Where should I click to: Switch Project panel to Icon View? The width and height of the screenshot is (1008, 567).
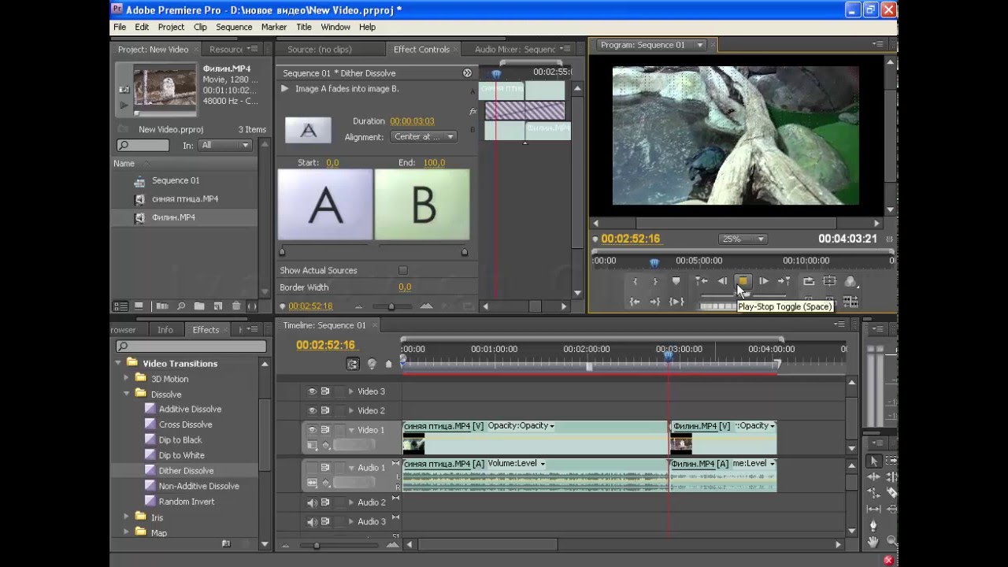point(139,306)
